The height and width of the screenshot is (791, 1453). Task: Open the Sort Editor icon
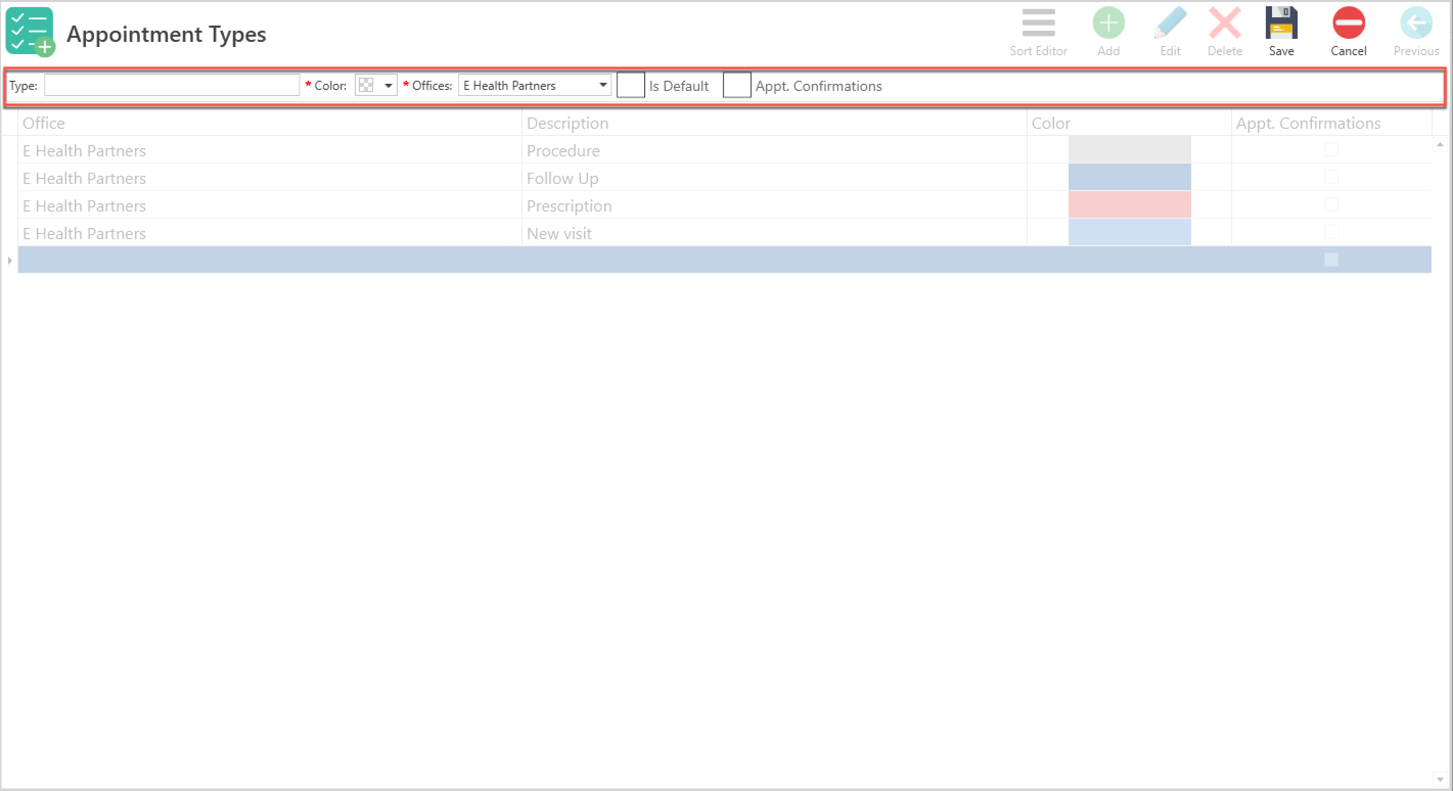click(x=1038, y=24)
